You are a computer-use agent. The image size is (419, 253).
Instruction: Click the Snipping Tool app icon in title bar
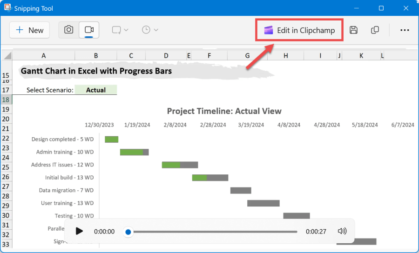coord(7,8)
